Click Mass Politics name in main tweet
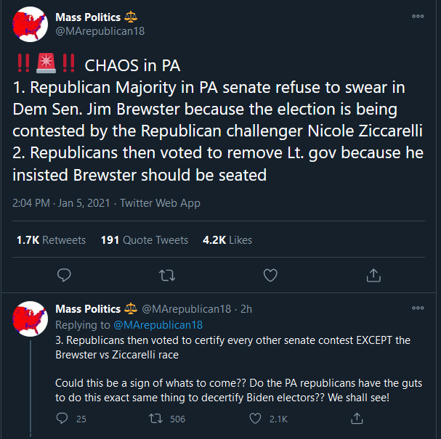The image size is (441, 439). 89,17
